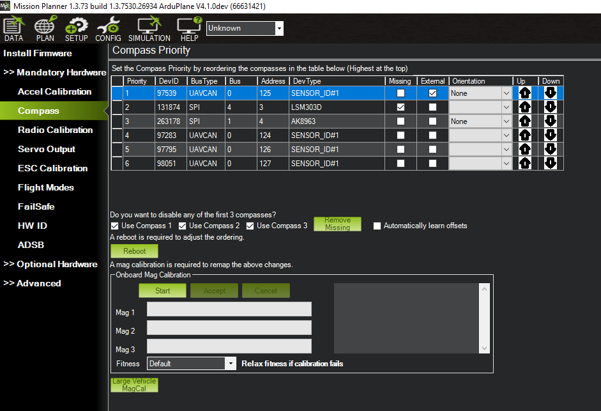This screenshot has height=411, width=601.
Task: Open the SIMULATION monitor icon
Action: [x=149, y=29]
